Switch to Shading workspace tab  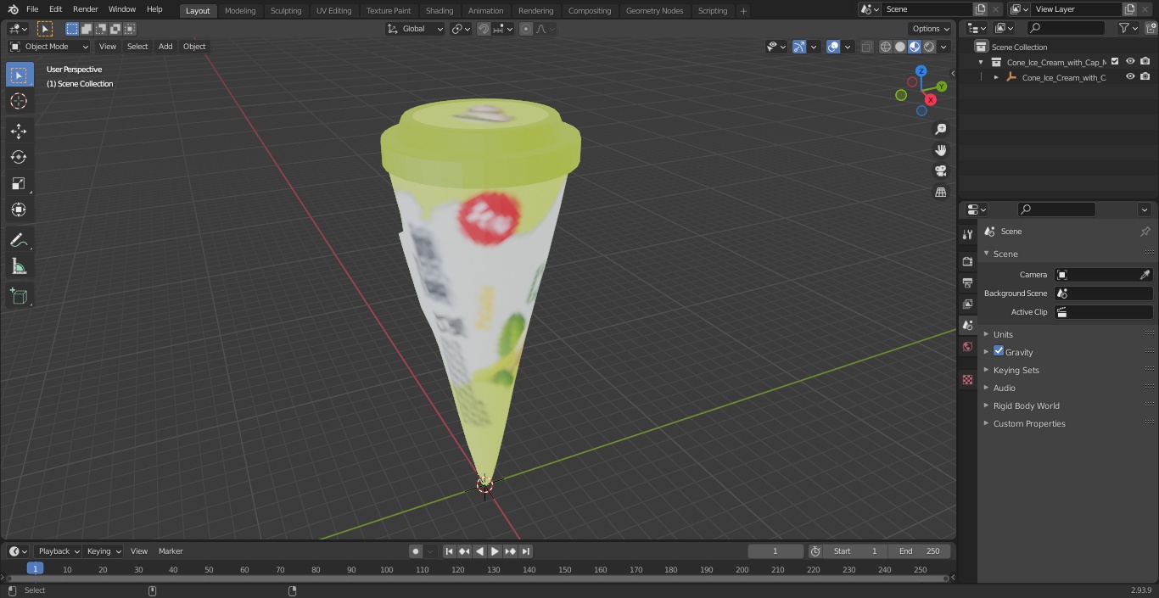pos(440,10)
